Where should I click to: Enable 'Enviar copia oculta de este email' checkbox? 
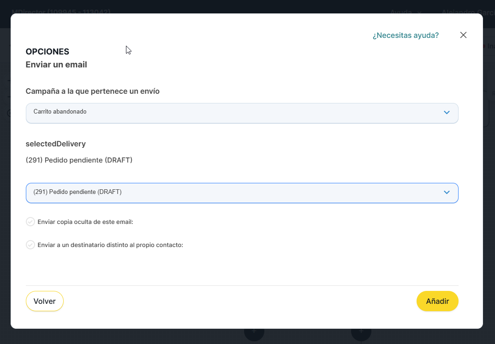[30, 222]
